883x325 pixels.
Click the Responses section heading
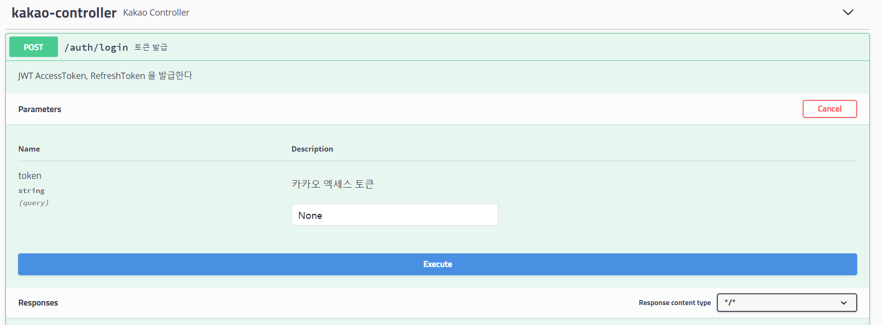click(x=38, y=303)
